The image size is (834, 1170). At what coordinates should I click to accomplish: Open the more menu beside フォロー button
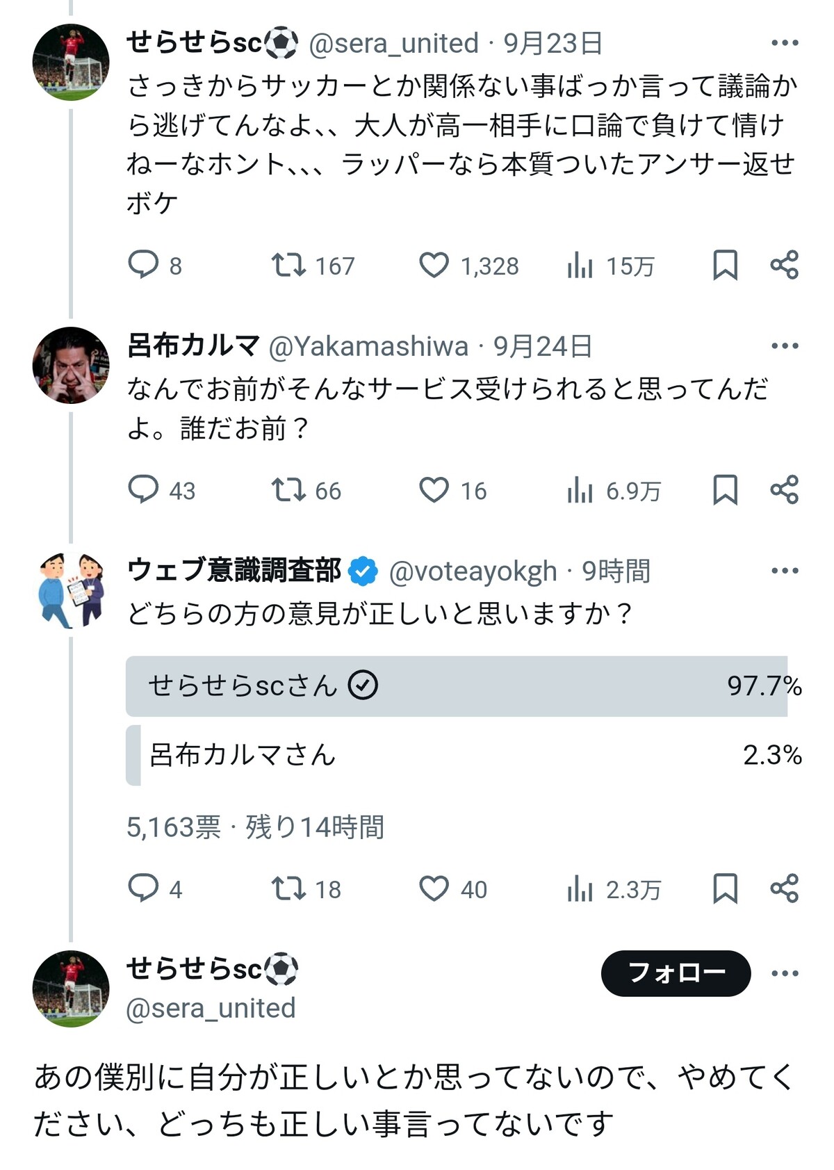pos(785,973)
